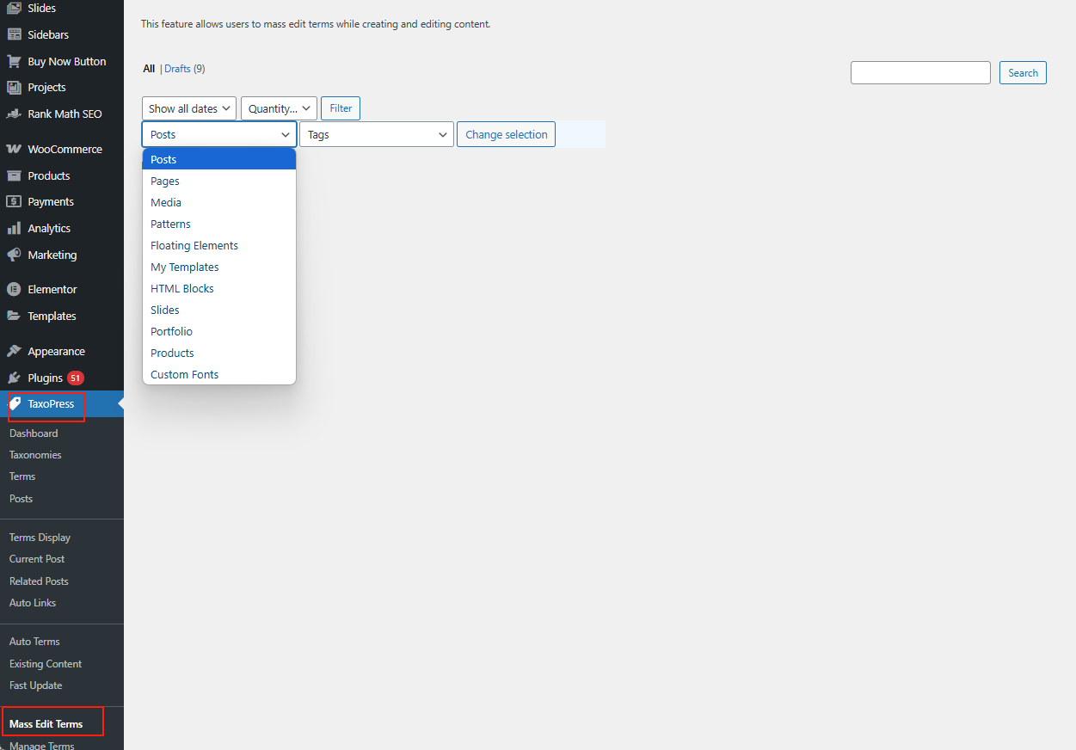Select Pages option in the dropdown list
This screenshot has width=1076, height=750.
click(165, 181)
